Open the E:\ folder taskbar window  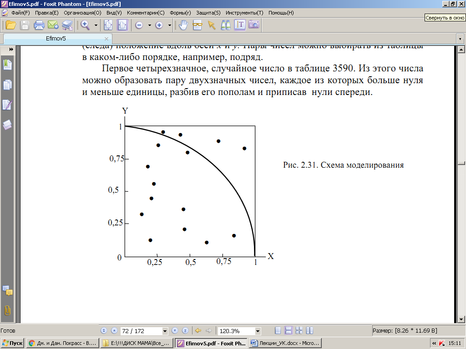137,344
